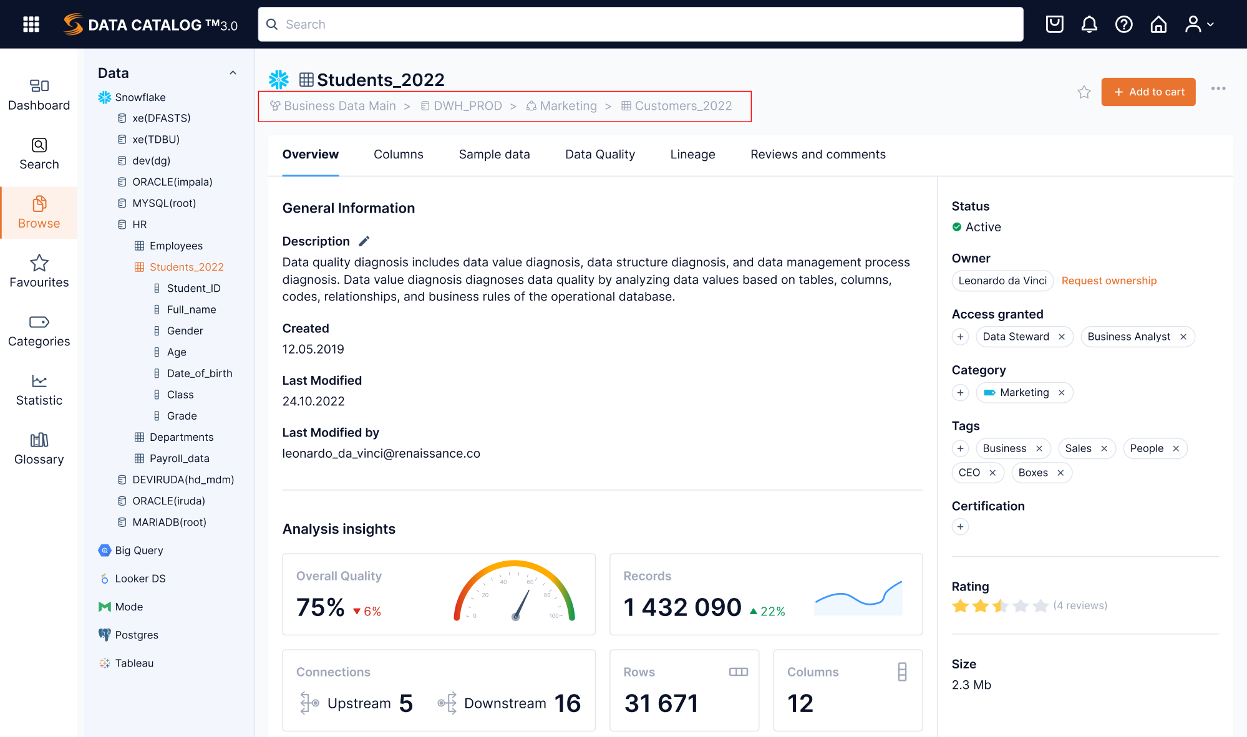Expand the Big Query data source
Screen dimensions: 1247x737
pyautogui.click(x=138, y=550)
